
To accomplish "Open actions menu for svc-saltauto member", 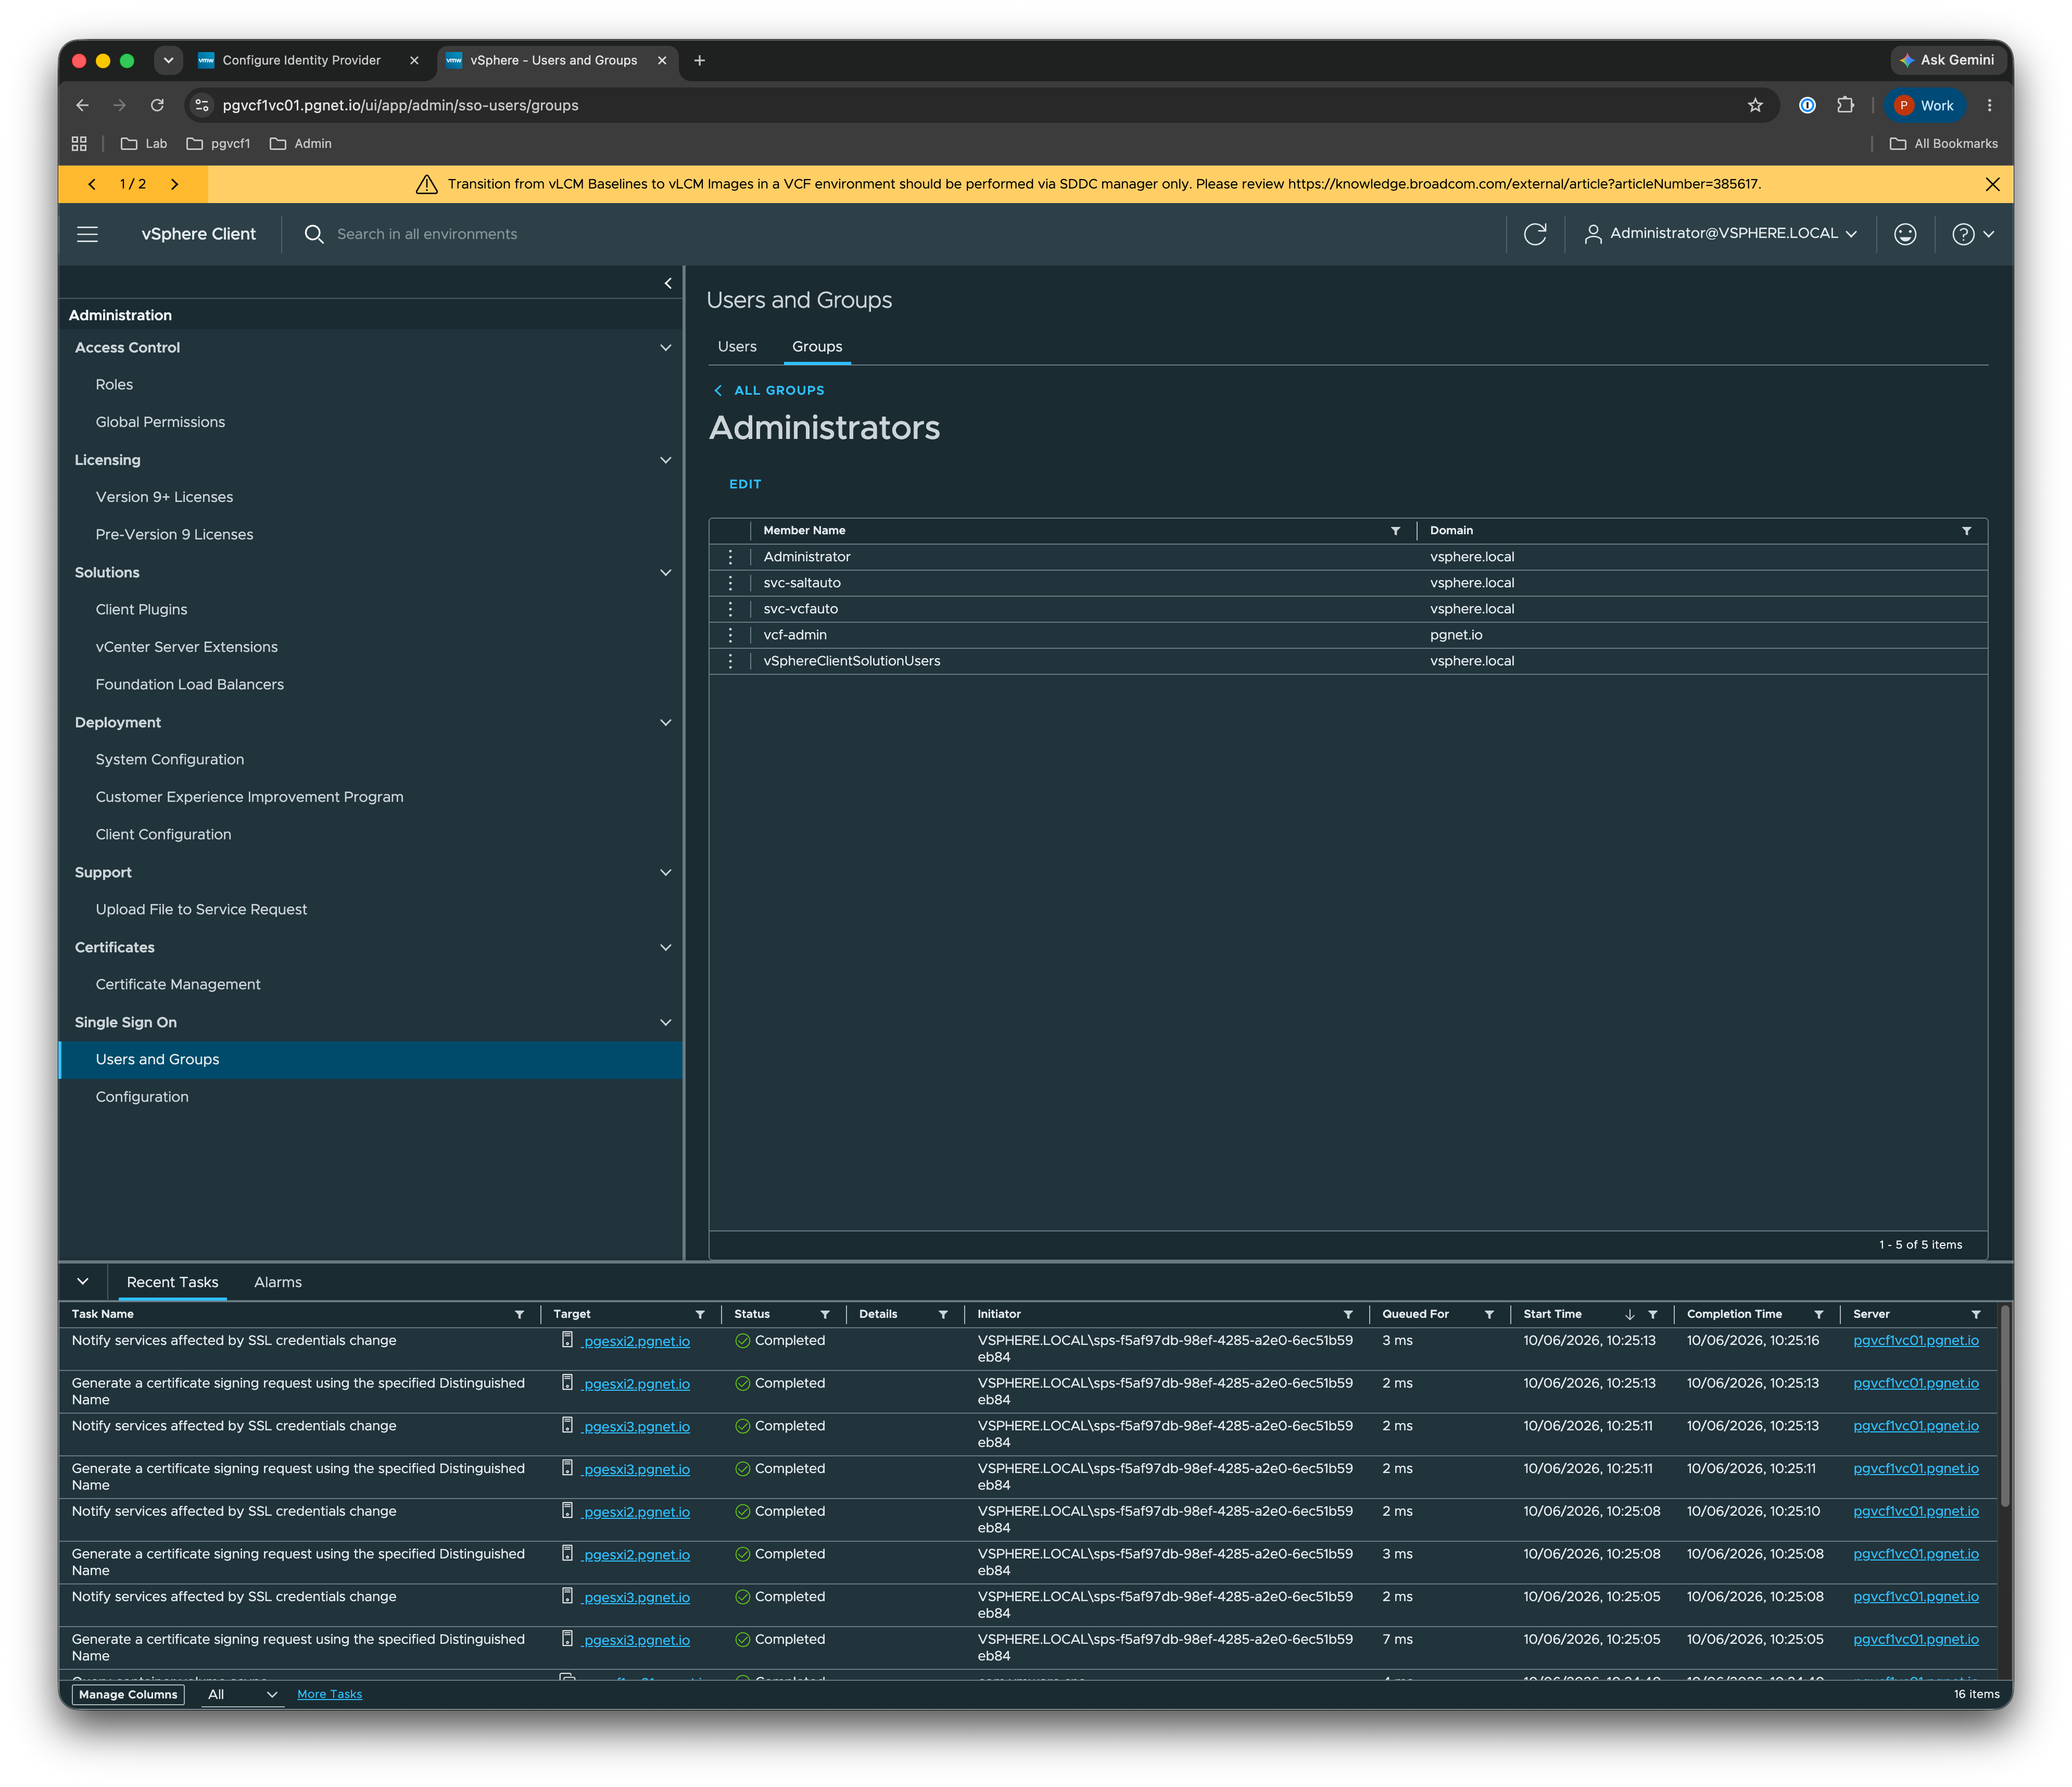I will [730, 583].
